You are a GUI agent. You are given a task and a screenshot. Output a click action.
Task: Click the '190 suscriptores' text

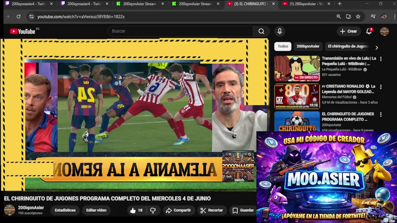pos(30,213)
